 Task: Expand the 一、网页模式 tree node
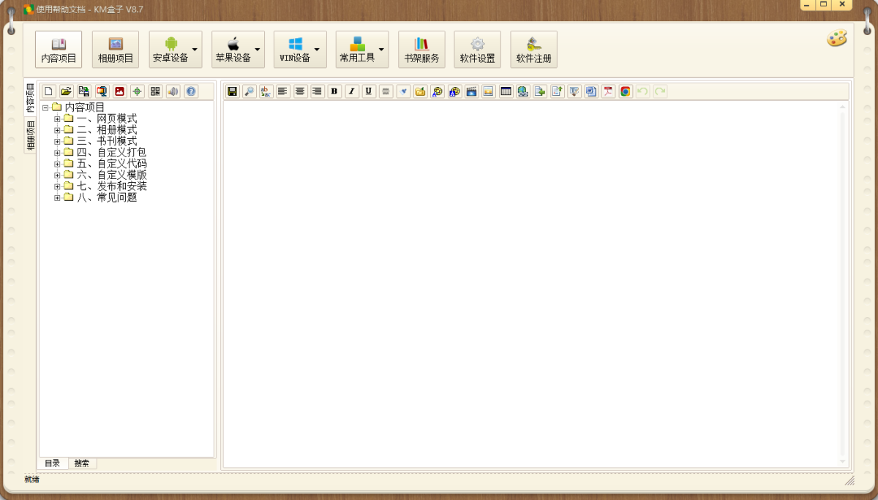click(57, 119)
